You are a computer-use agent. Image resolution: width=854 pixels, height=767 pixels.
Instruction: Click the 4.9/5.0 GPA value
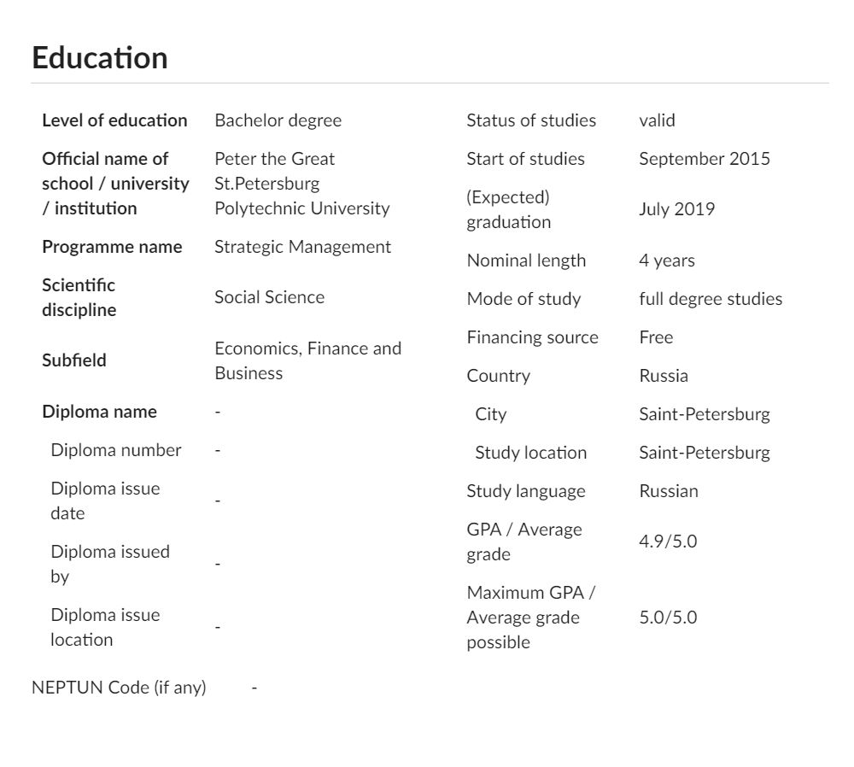[x=668, y=542]
